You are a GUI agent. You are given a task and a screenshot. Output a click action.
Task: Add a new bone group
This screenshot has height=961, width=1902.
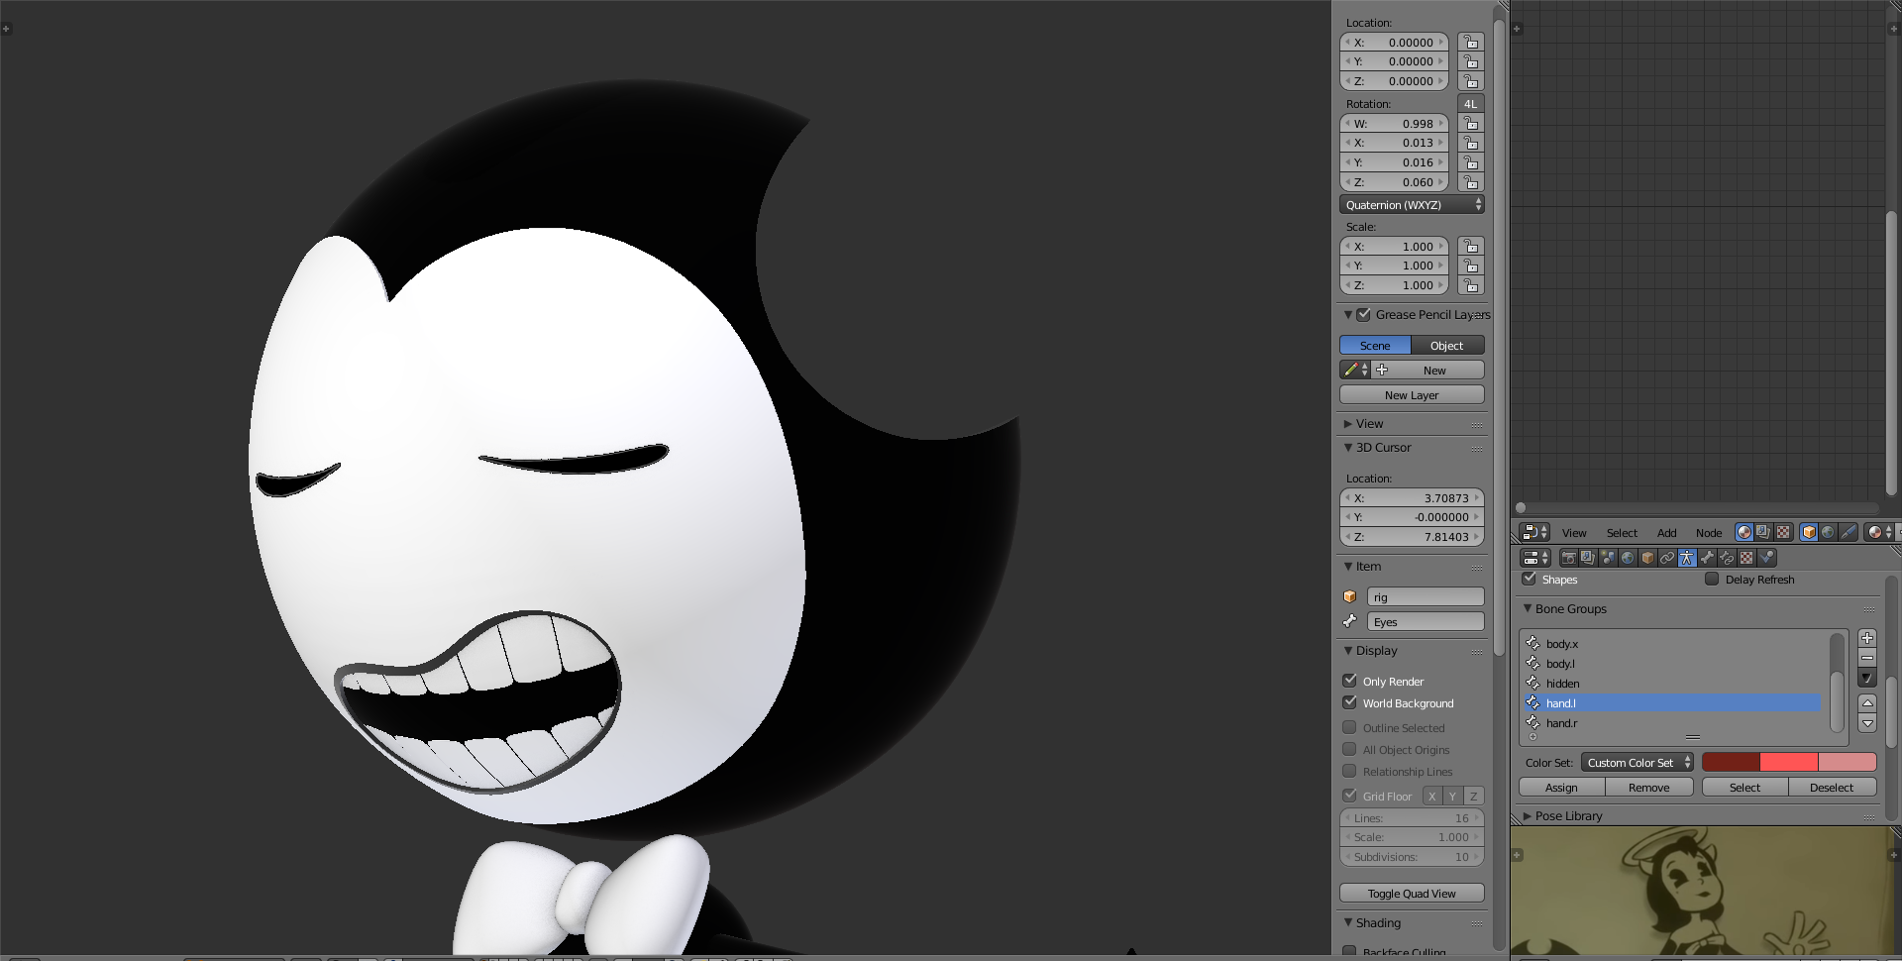[x=1867, y=638]
